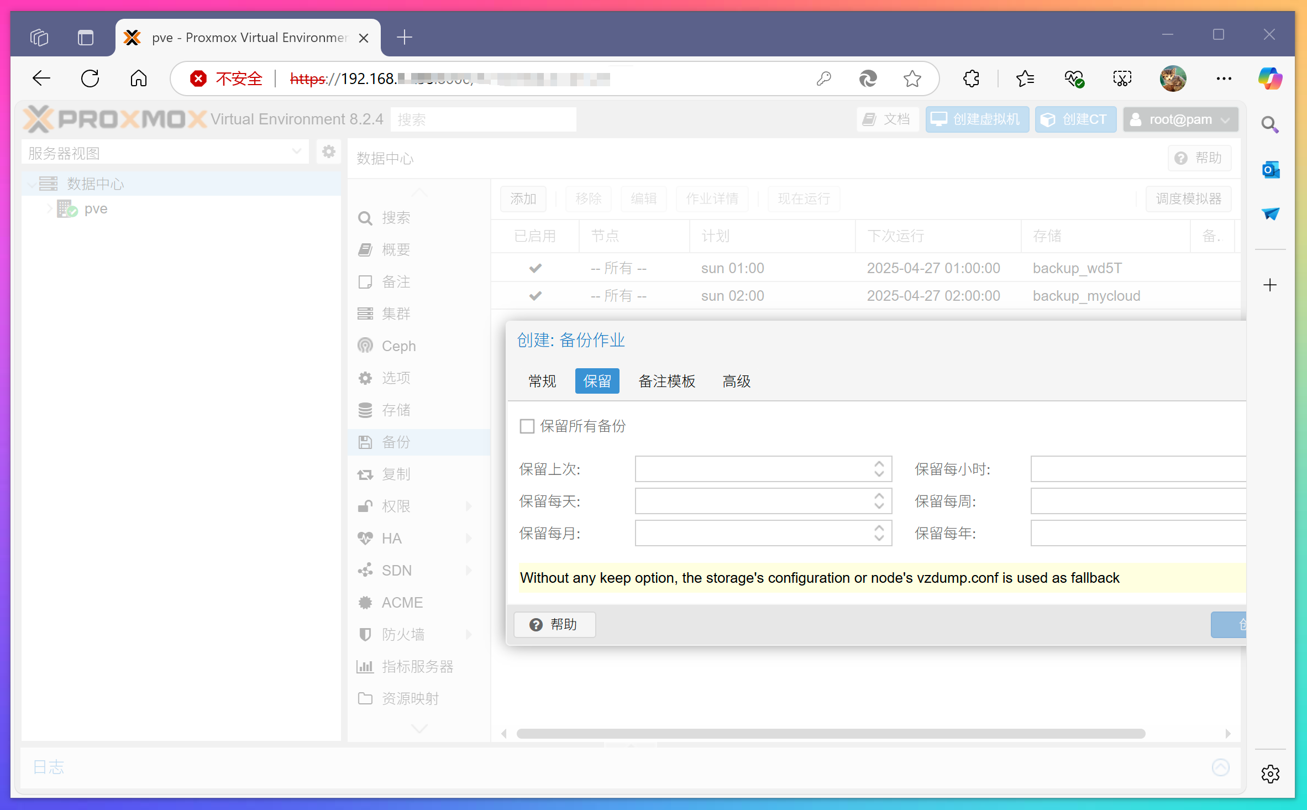Select the SDN section in the sidebar

(396, 570)
